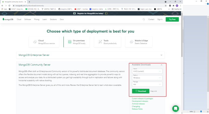209x114 pixels.
Task: Zoom in with the plus button in the background window
Action: coord(208,112)
